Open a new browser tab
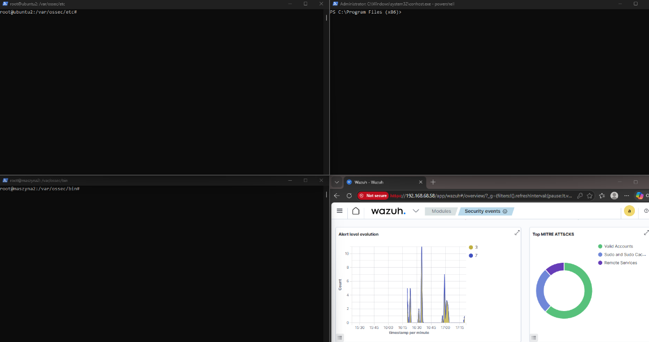 [433, 182]
